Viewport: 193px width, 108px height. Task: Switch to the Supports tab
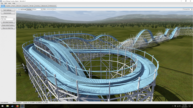coord(25,6)
